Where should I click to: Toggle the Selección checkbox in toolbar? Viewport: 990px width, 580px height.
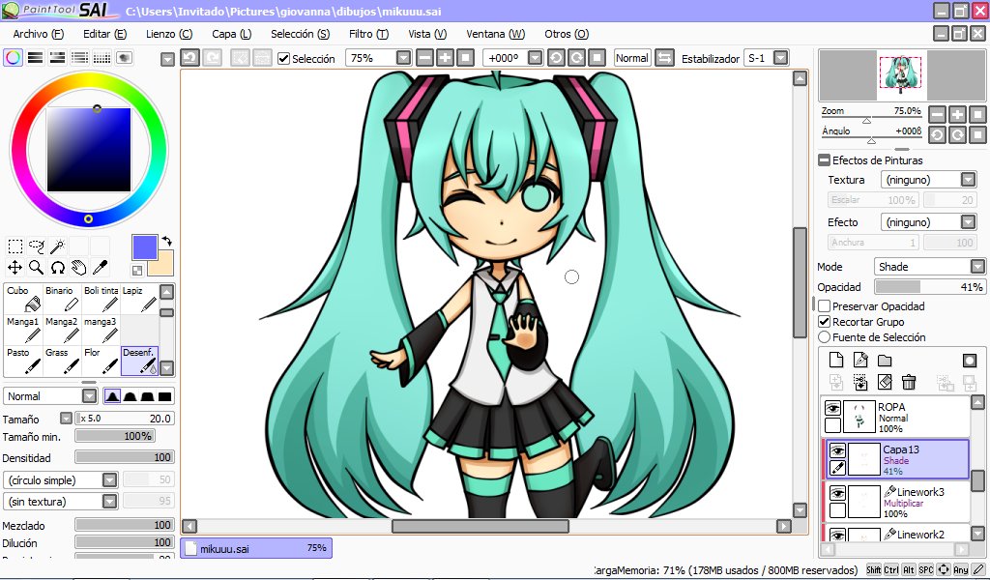click(x=284, y=59)
